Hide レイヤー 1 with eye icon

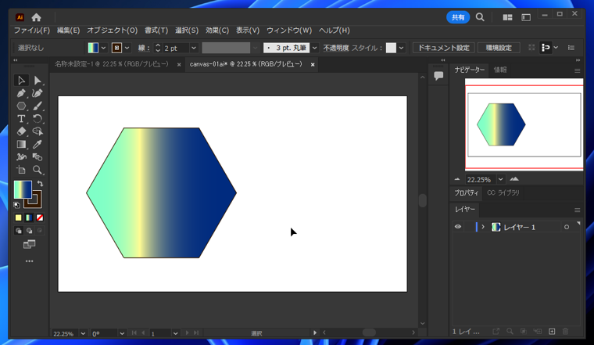coord(458,227)
